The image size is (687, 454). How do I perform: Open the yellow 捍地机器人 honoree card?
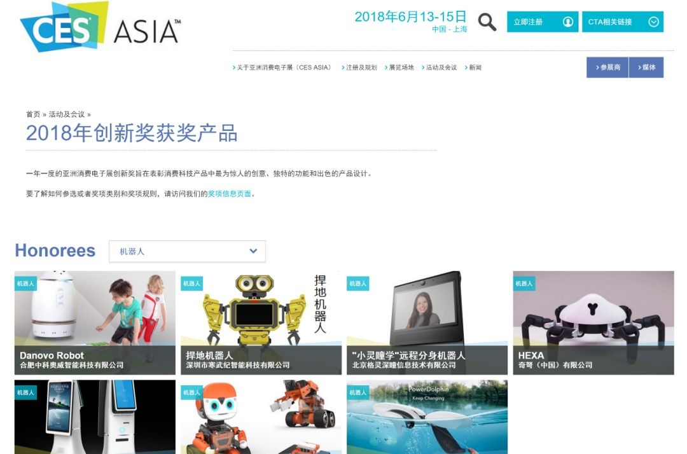click(261, 322)
